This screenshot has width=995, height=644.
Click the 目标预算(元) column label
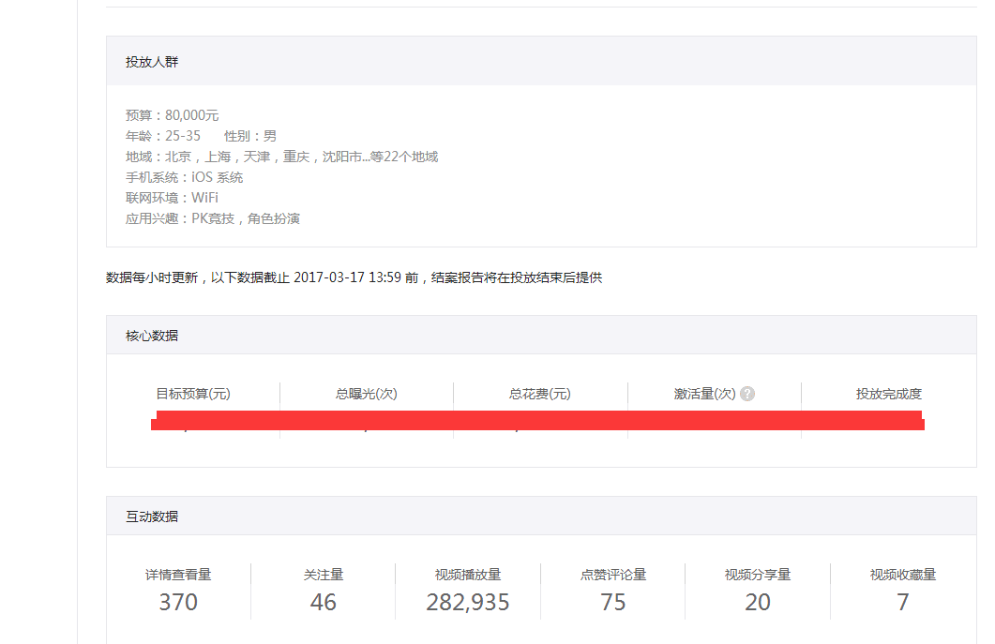point(193,395)
